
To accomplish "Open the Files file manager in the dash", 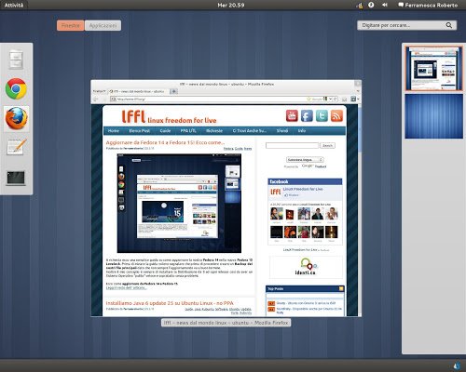I will pos(16,60).
